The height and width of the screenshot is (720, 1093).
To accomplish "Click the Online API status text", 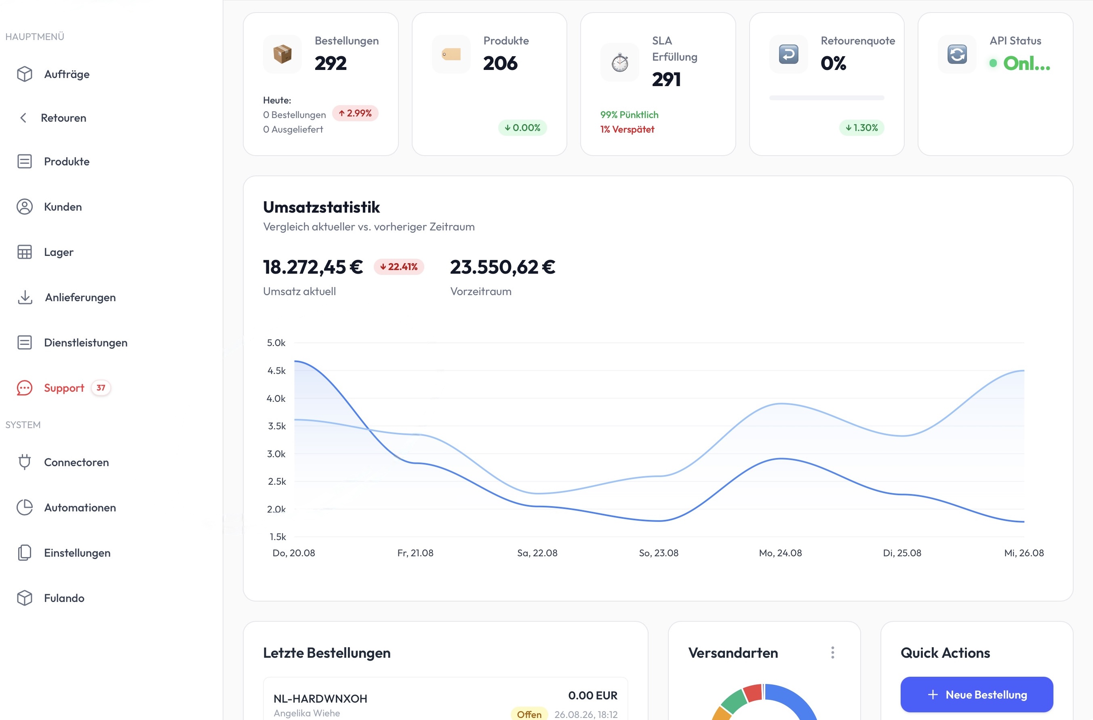I will coord(1026,63).
